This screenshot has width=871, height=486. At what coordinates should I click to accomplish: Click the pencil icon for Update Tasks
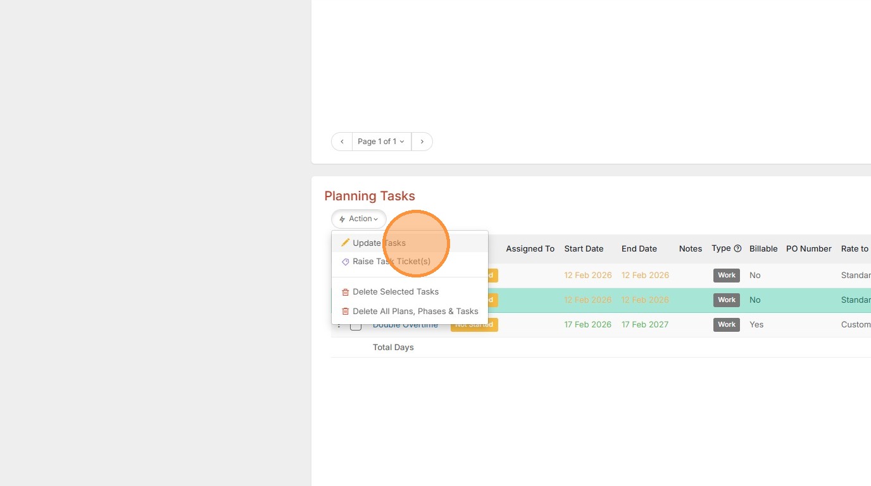(x=345, y=243)
